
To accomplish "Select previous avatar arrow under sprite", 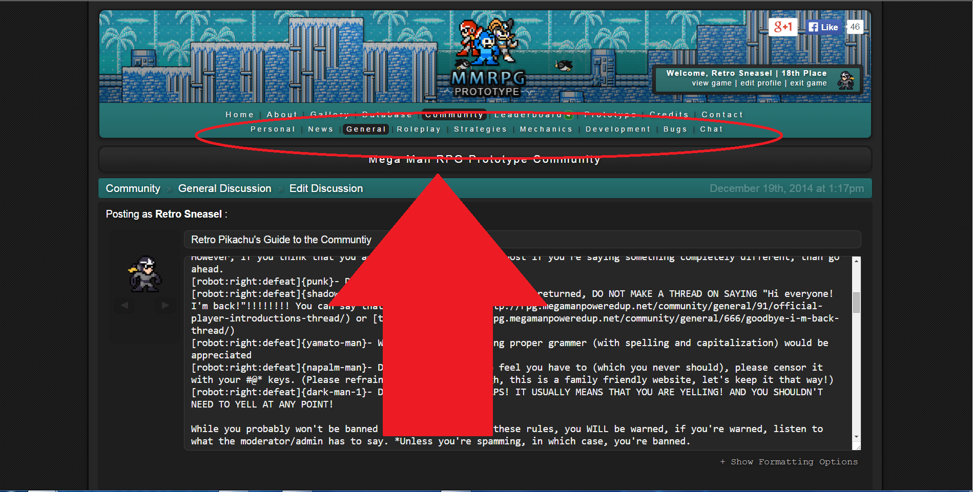I will [x=125, y=305].
